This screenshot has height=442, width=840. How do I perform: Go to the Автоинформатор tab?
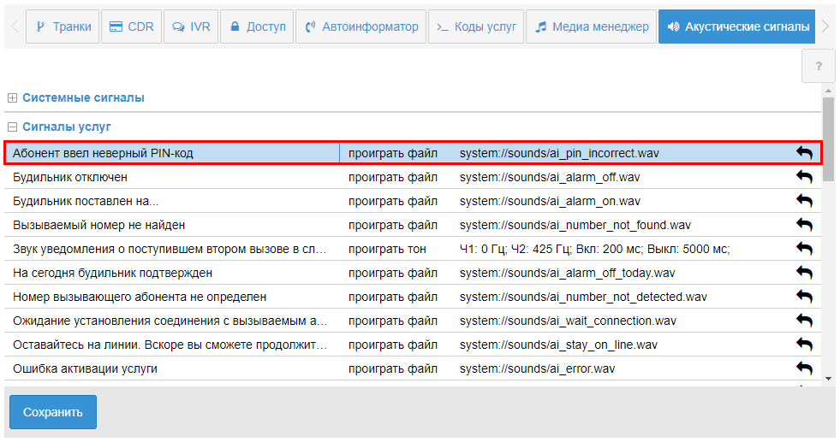361,27
